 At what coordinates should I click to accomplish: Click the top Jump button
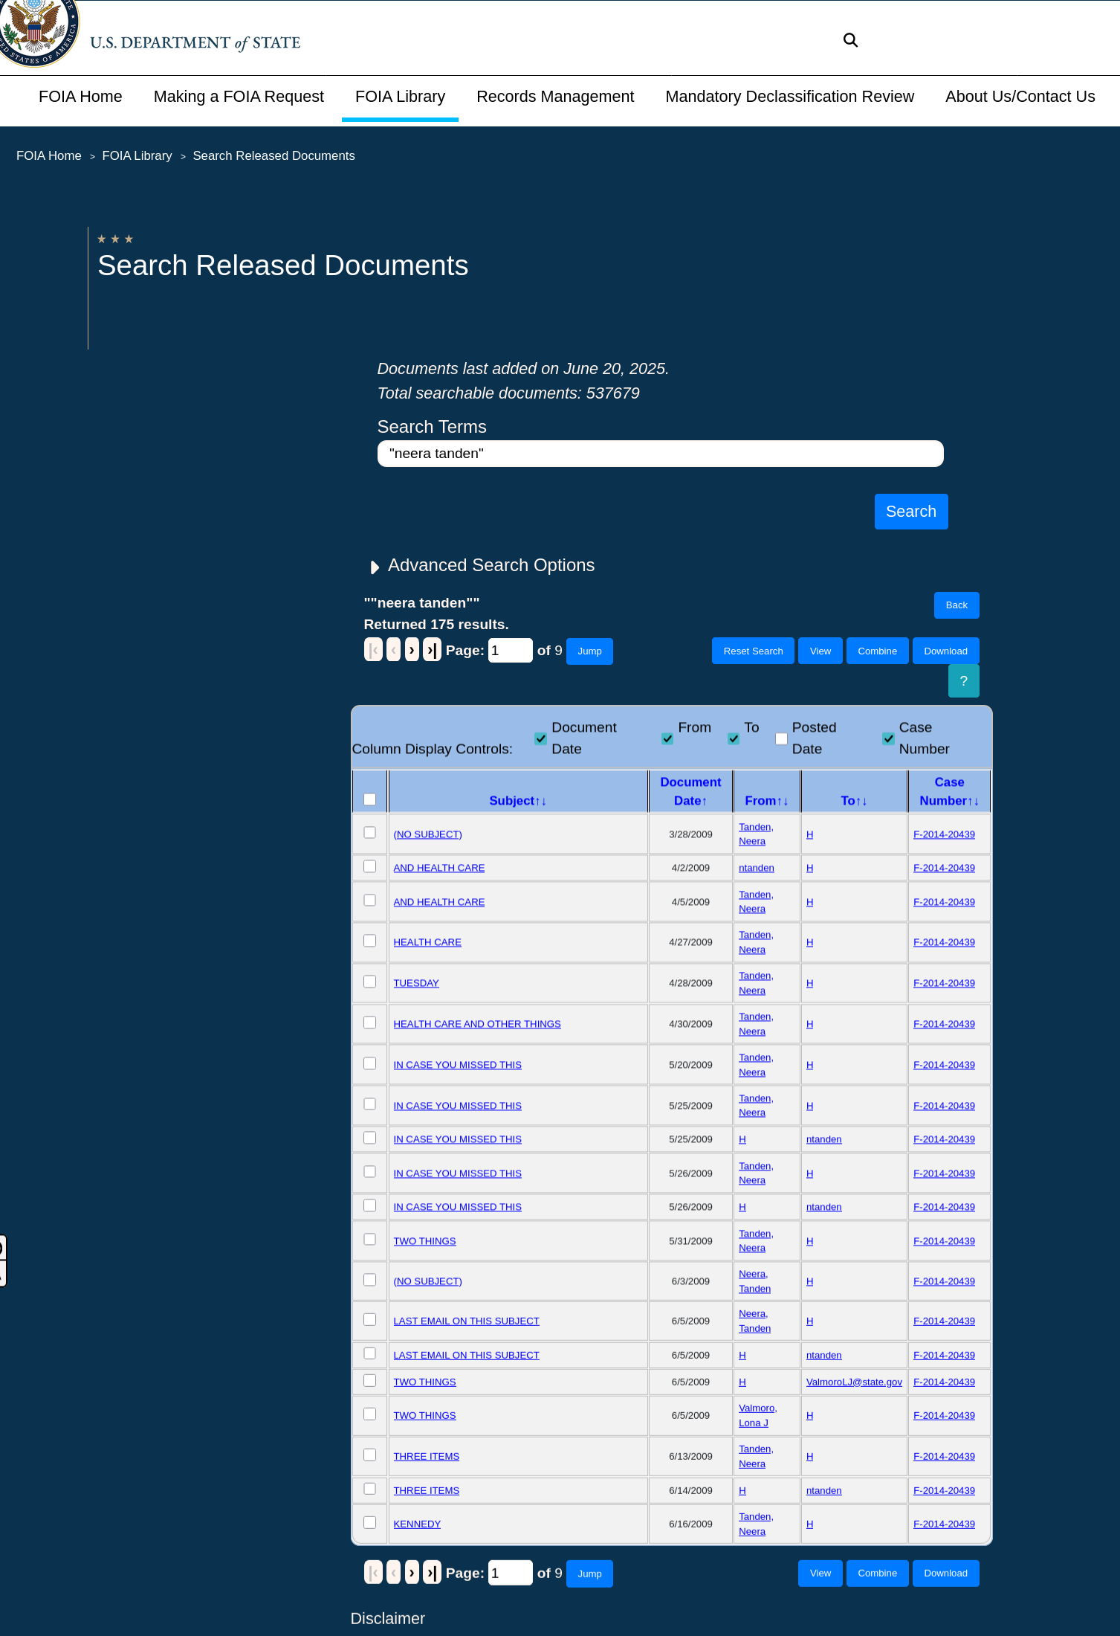[x=589, y=651]
